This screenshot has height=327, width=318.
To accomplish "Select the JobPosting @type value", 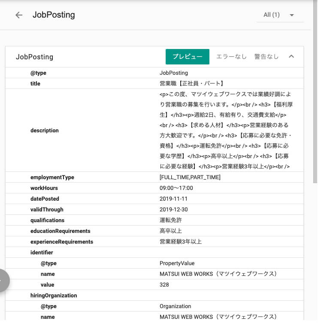I will 174,73.
